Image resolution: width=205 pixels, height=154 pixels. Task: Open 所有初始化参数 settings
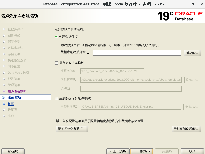[72, 129]
